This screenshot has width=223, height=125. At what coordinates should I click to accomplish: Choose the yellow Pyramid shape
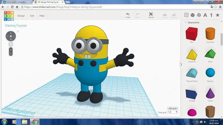click(192, 54)
